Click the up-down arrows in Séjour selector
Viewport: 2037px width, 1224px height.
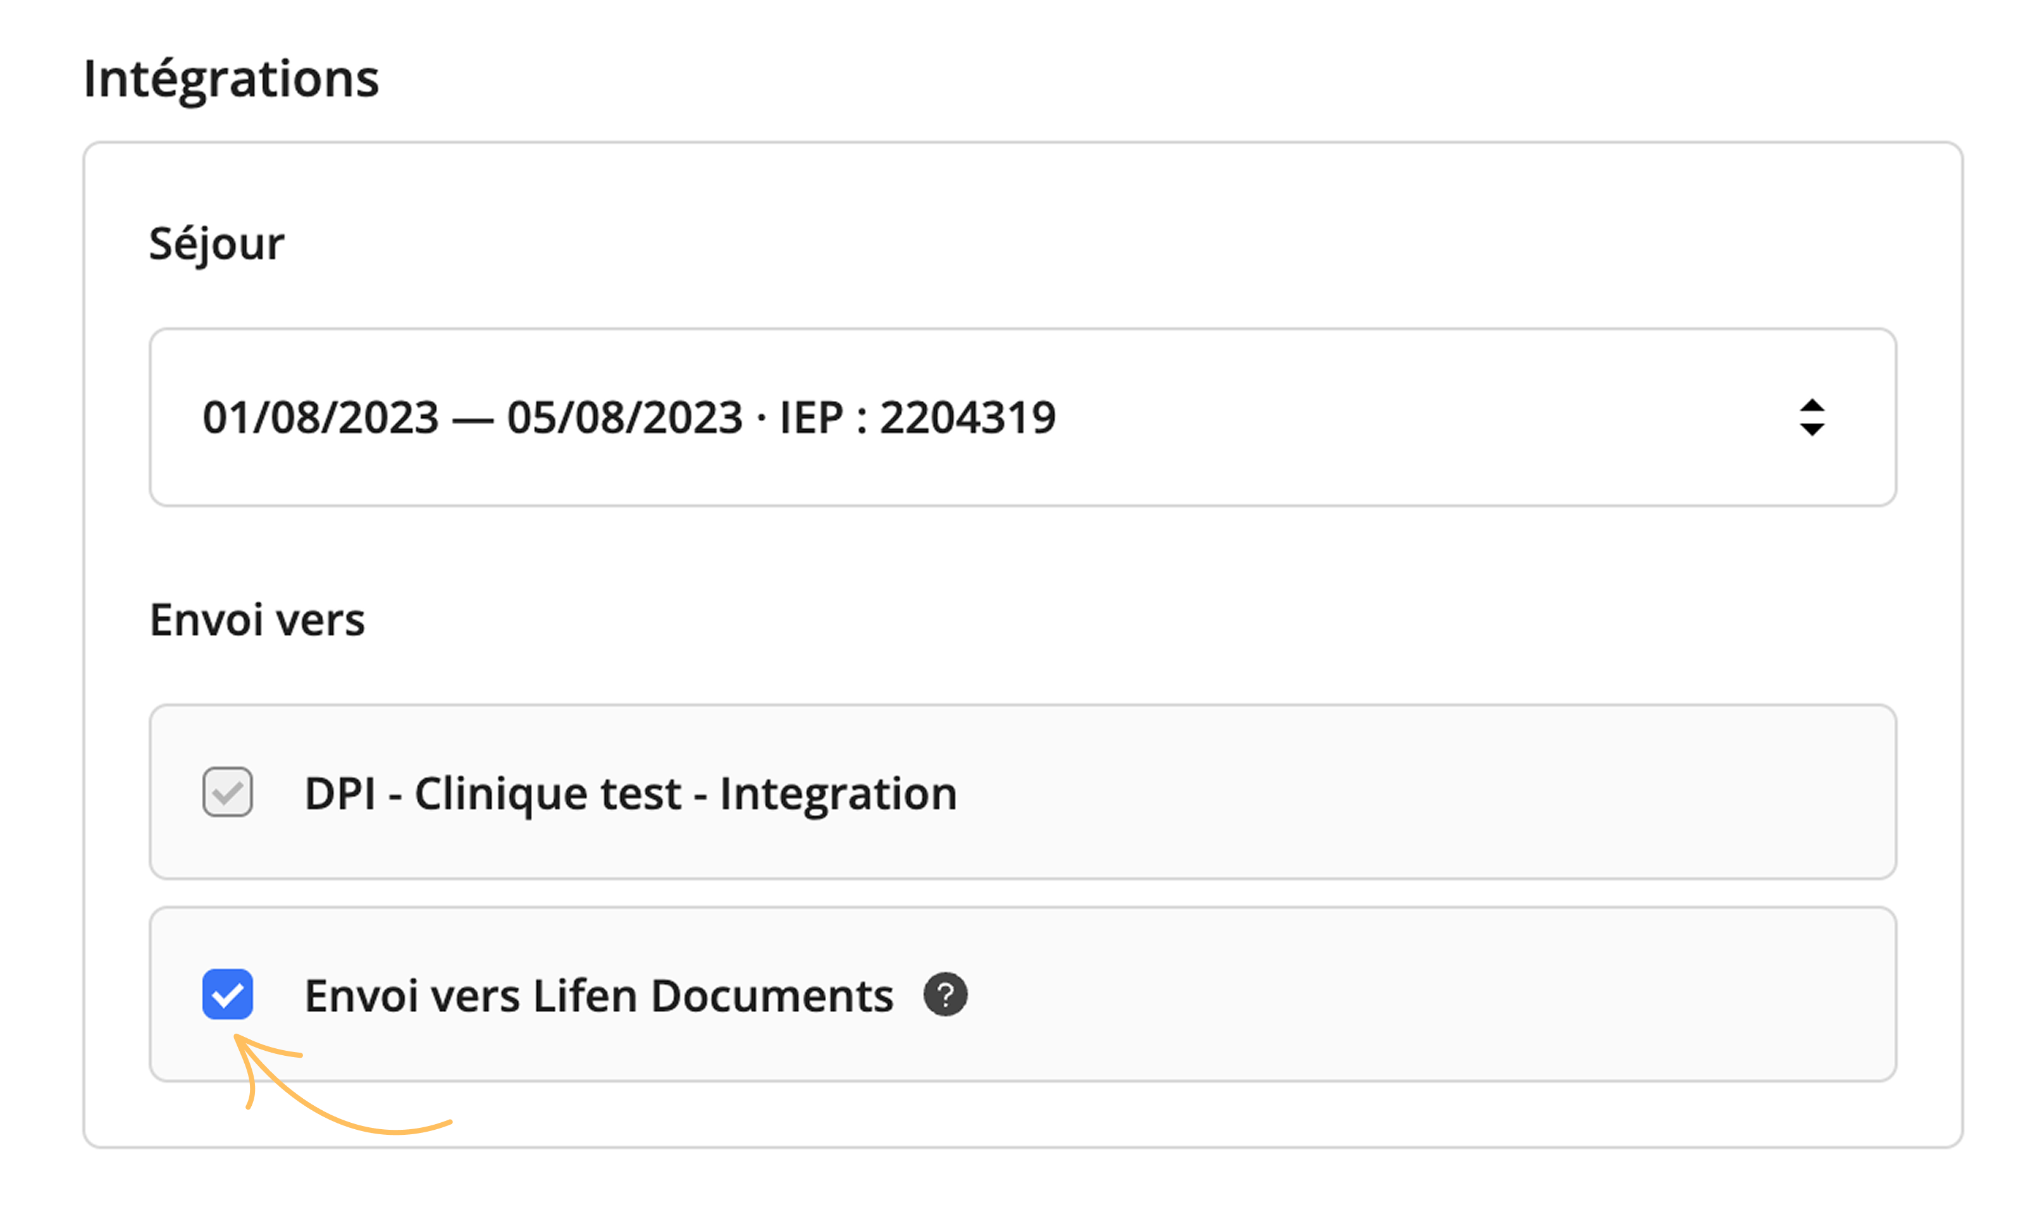[x=1812, y=417]
